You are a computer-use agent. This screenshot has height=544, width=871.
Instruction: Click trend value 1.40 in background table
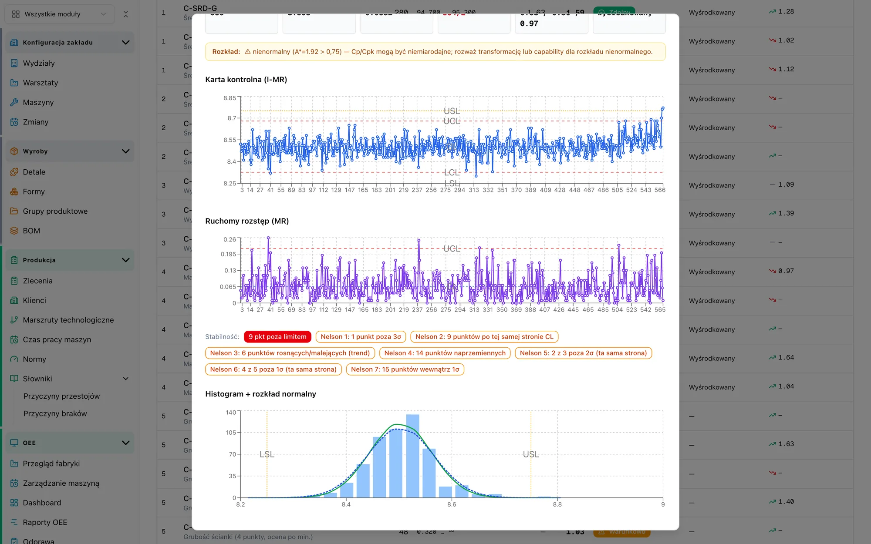tap(786, 501)
